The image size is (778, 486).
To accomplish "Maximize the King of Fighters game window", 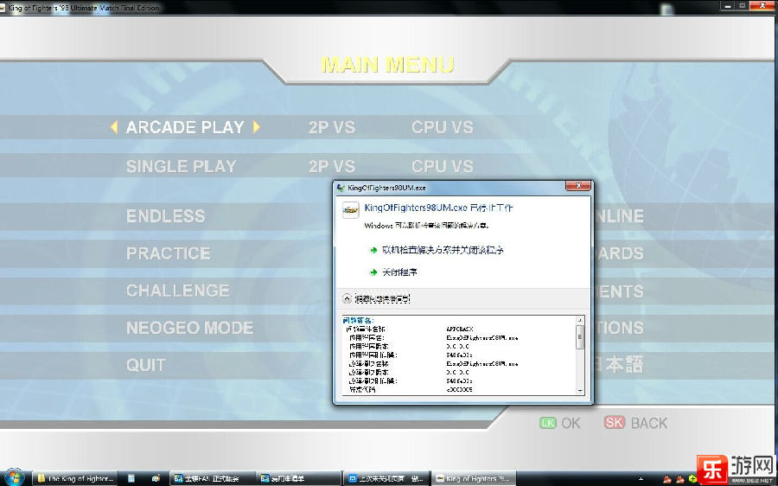I will pyautogui.click(x=742, y=5).
